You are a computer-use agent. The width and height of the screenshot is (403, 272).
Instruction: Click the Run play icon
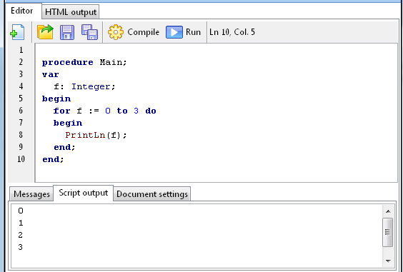click(174, 32)
